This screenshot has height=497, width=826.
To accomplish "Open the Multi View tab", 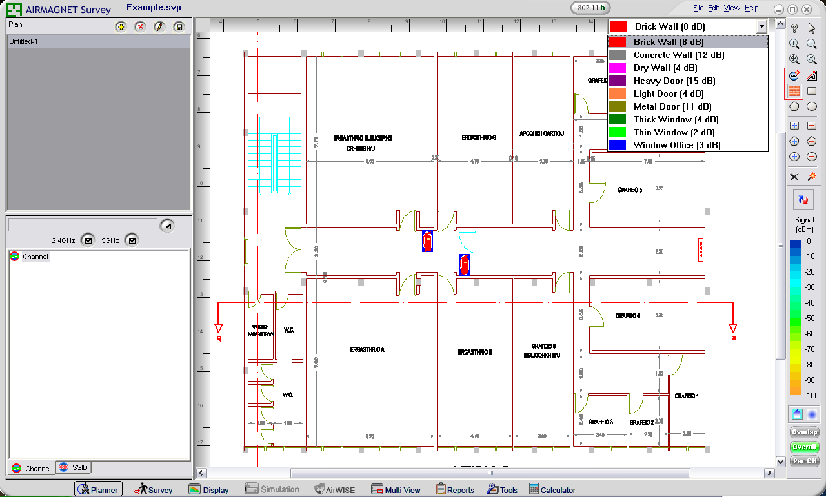I will pyautogui.click(x=396, y=490).
